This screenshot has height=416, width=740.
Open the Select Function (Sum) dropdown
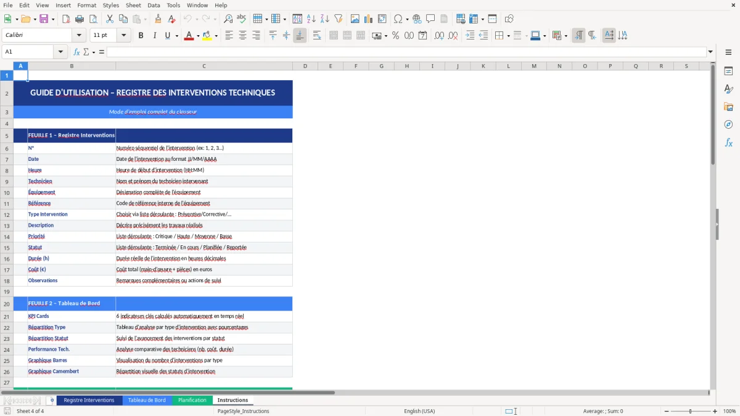[93, 52]
